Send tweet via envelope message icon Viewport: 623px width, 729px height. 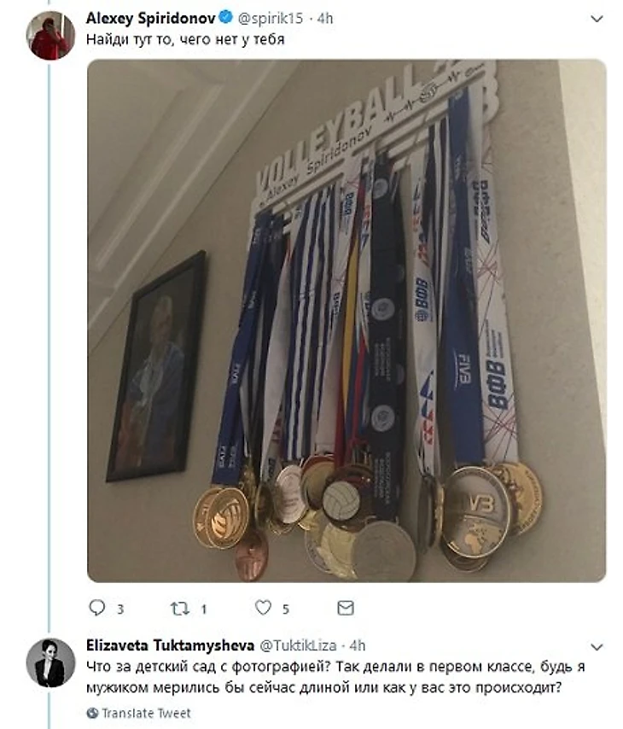[346, 608]
